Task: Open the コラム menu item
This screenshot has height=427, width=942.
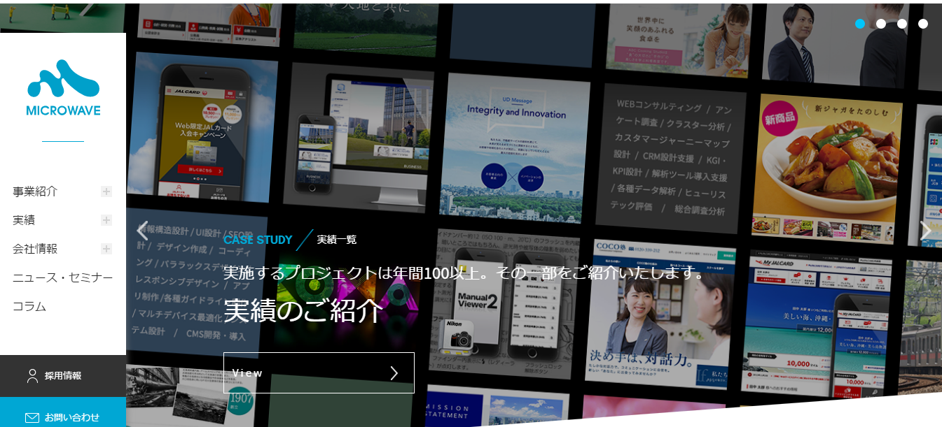Action: [x=29, y=306]
